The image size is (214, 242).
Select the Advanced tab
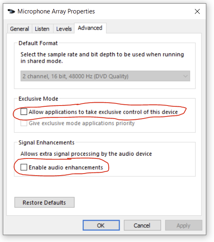90,28
